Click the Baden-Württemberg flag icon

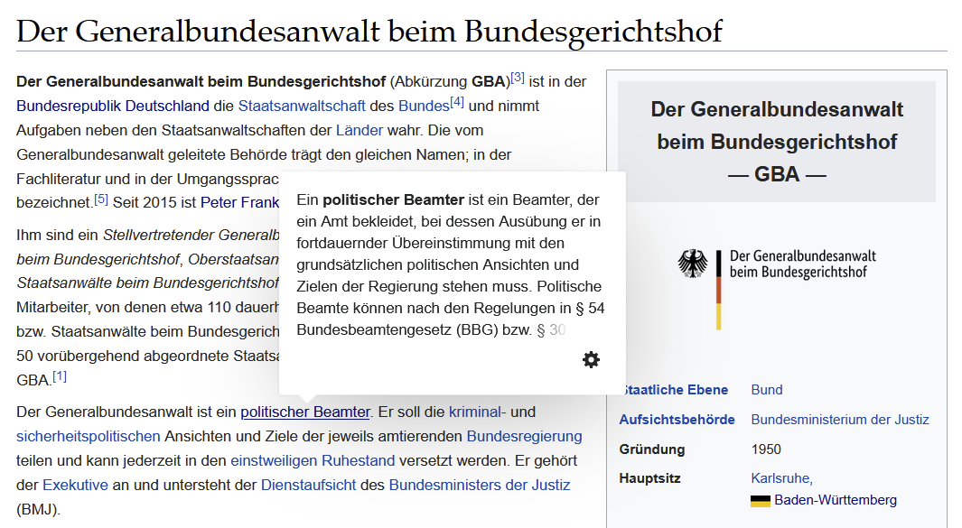(760, 501)
